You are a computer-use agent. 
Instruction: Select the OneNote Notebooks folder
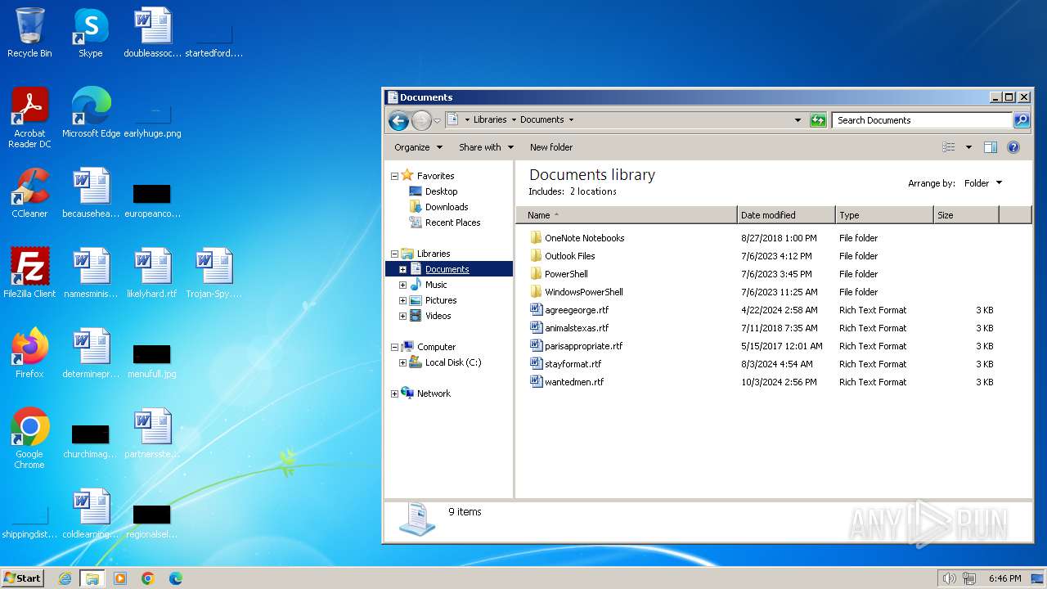[584, 238]
